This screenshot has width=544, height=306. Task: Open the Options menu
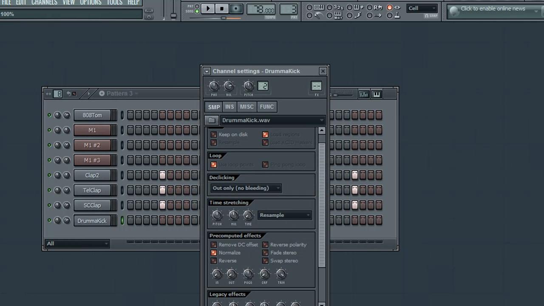point(91,3)
